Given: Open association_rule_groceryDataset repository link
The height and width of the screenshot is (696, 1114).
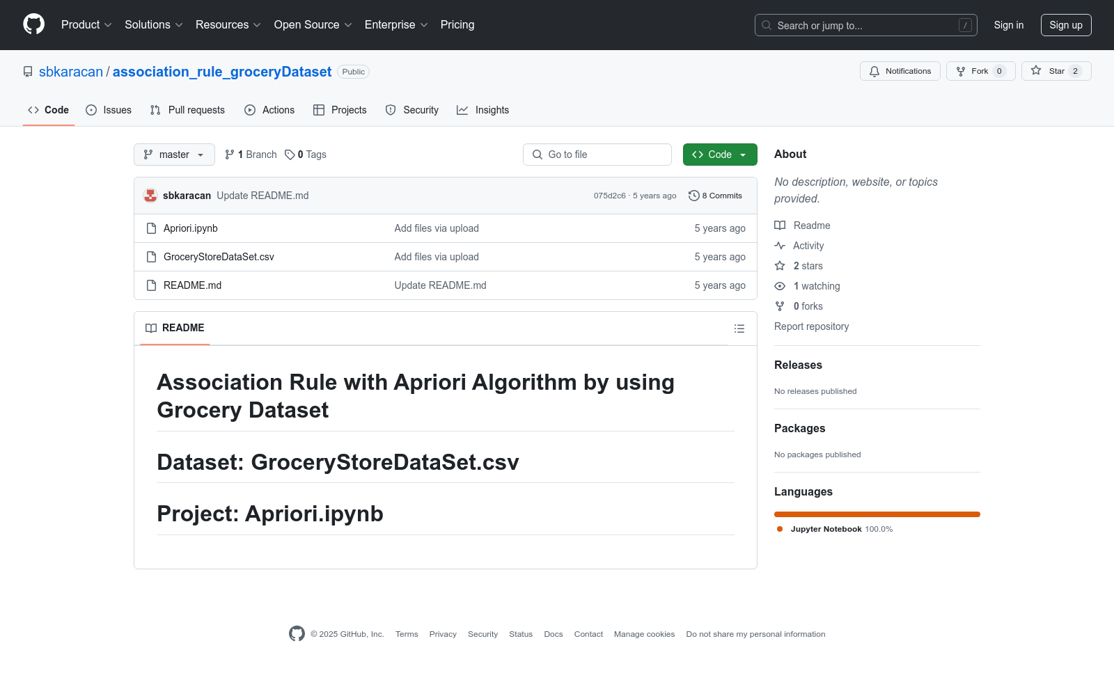Looking at the screenshot, I should (x=222, y=72).
